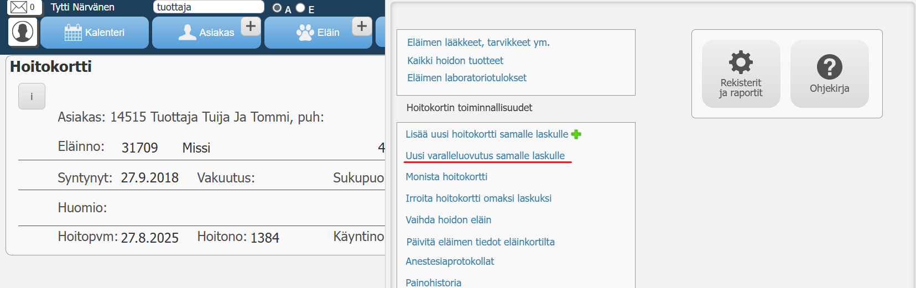Open Kaikki hoidon tuotteet link
This screenshot has height=288, width=916.
click(455, 61)
